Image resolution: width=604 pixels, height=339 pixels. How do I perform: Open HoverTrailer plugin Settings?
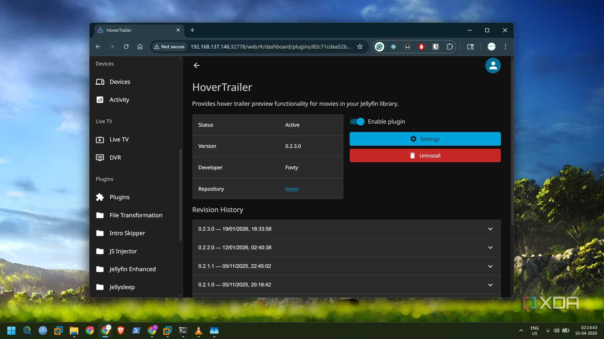[425, 139]
